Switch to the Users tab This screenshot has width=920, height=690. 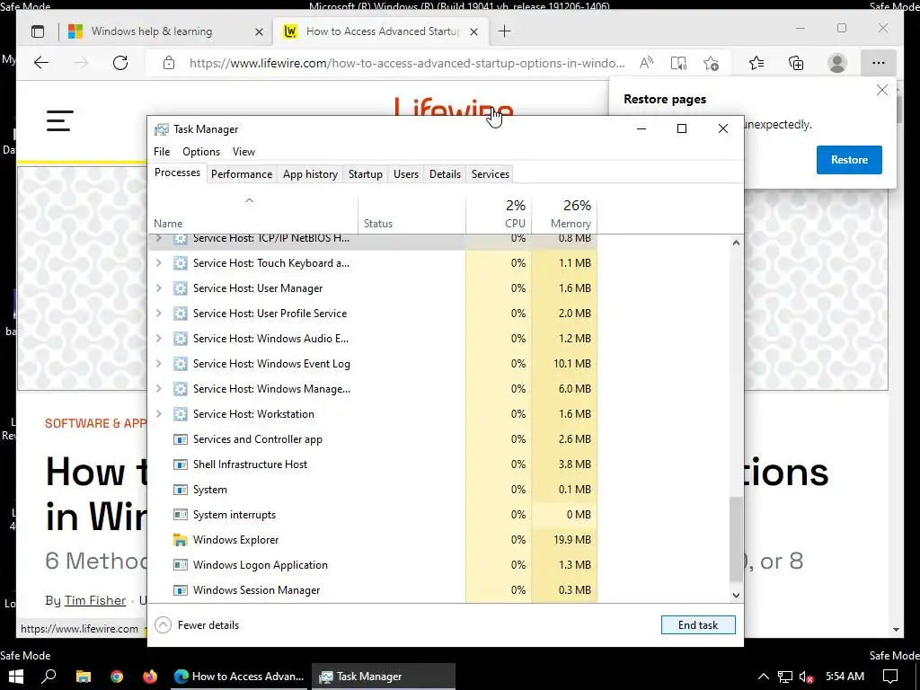point(406,174)
